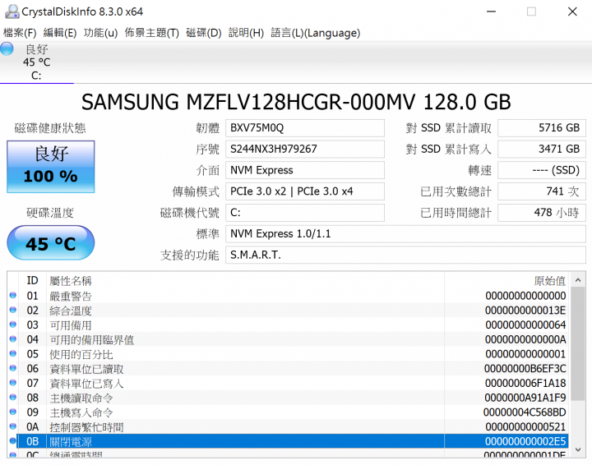Open the 佈景主題(T) menu
The height and width of the screenshot is (465, 592).
pos(152,33)
